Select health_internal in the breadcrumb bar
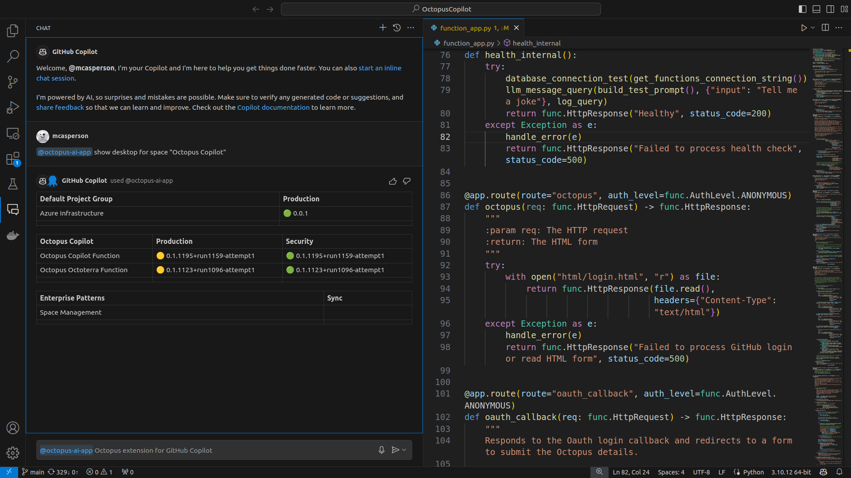 click(536, 43)
